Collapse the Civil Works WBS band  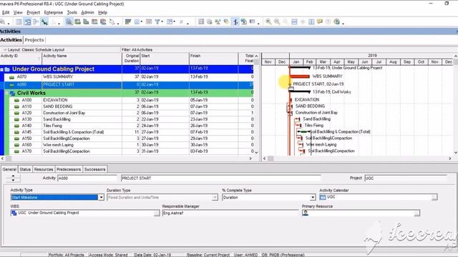[x=6, y=94]
